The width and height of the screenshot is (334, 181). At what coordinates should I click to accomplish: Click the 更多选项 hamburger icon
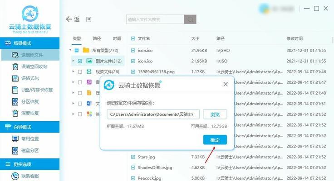point(8,164)
